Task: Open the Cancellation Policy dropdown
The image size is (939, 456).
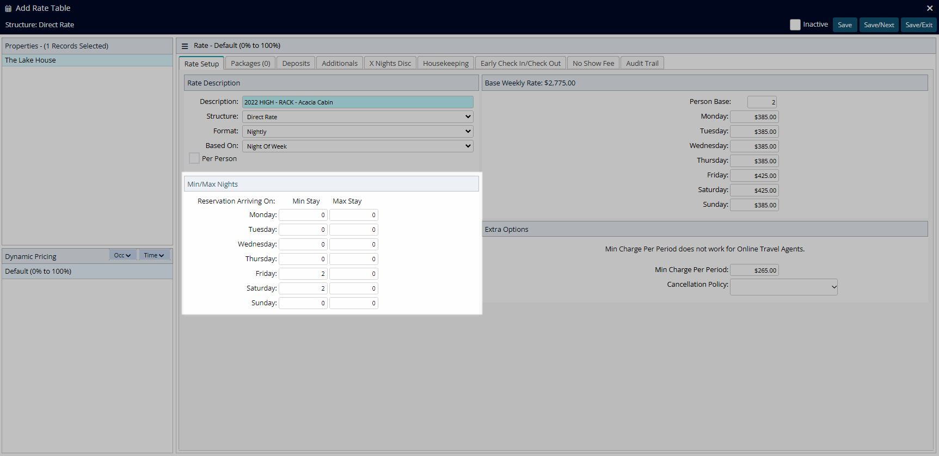Action: [x=784, y=287]
